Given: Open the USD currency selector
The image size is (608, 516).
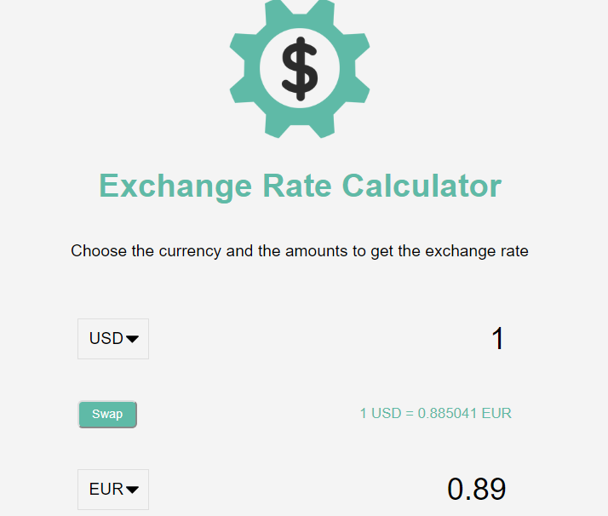Looking at the screenshot, I should click(x=113, y=339).
